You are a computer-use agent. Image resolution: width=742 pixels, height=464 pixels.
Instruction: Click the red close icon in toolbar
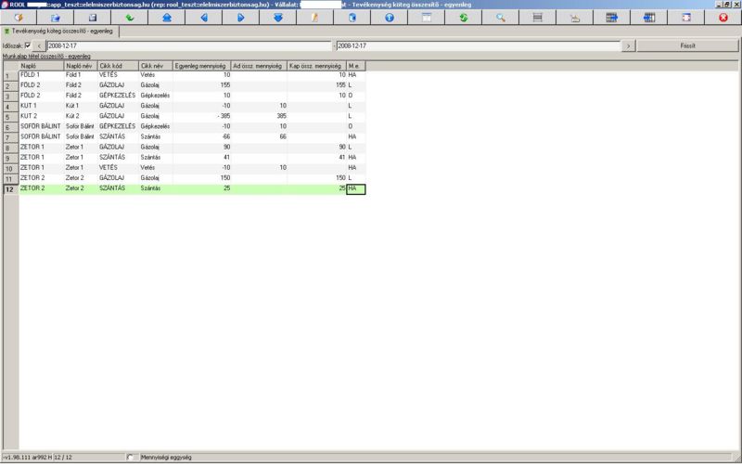point(723,18)
